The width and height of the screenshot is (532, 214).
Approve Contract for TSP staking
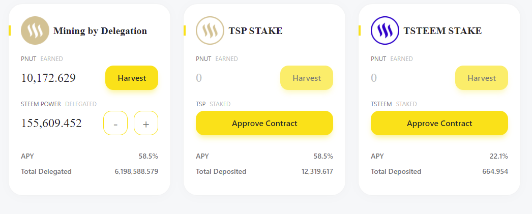click(264, 123)
